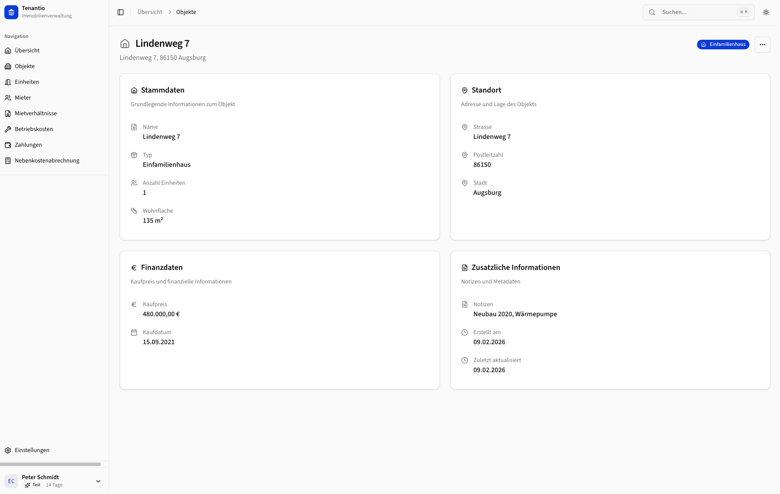The image size is (780, 494).
Task: Click the Betriebskosten wrench icon
Action: point(8,129)
